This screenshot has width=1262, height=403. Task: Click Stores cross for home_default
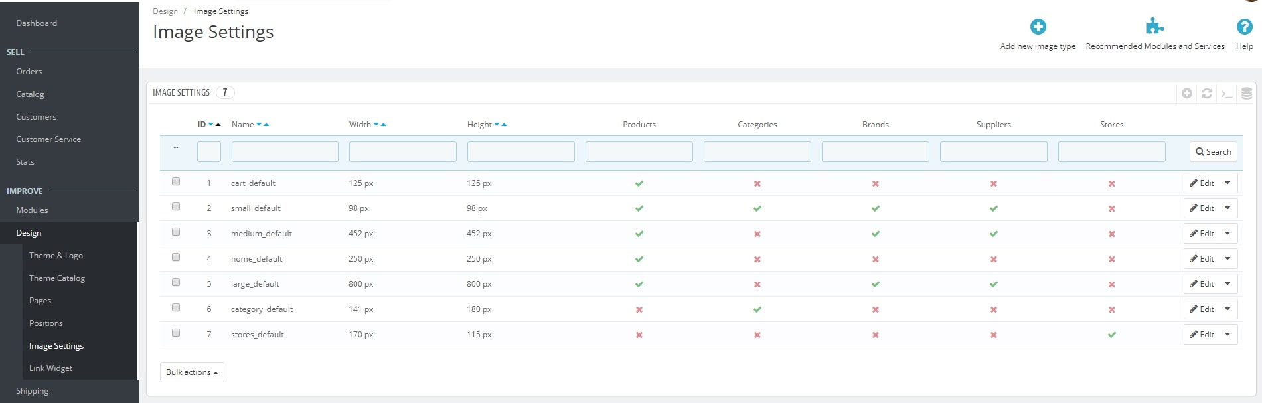[1112, 259]
